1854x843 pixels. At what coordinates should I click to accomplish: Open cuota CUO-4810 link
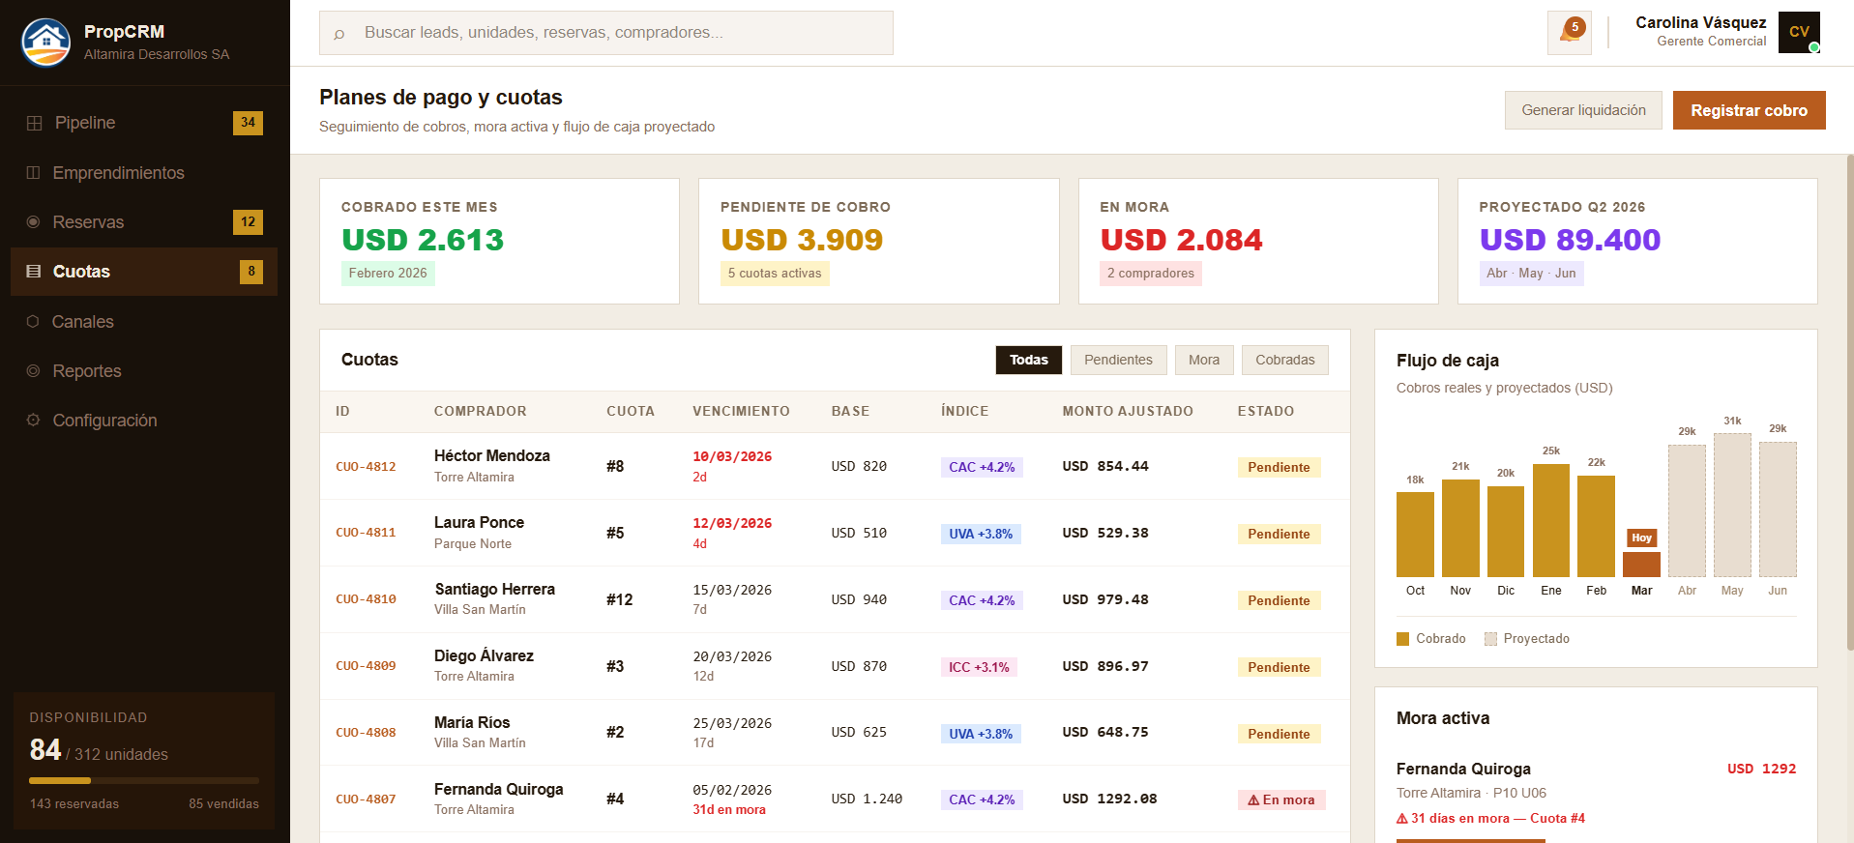tap(366, 599)
